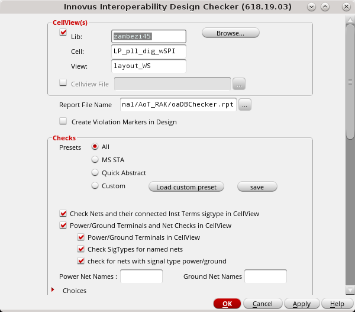Open Help for the Design Checker
355x312 pixels.
coord(337,304)
